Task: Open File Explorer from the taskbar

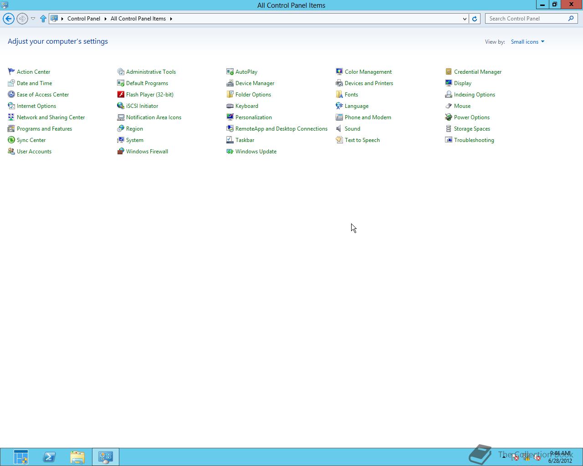Action: point(77,457)
